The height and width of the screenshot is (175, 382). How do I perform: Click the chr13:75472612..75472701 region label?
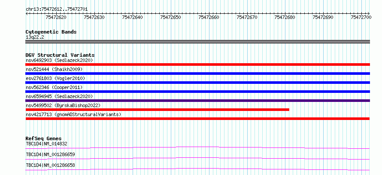57,9
